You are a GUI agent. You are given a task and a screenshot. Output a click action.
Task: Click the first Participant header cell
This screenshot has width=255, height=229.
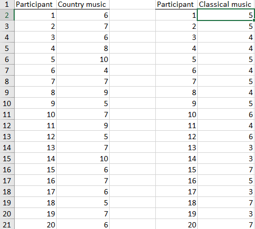point(35,4)
